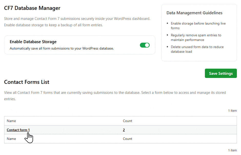Click the Count column header above the table
241x155 pixels.
(x=127, y=121)
